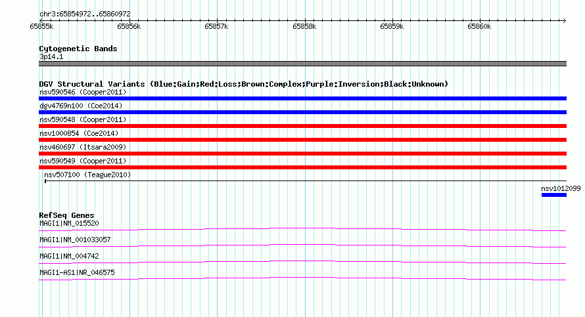The image size is (585, 317).
Task: Click the 65859k ruler tick label
Action: click(392, 26)
